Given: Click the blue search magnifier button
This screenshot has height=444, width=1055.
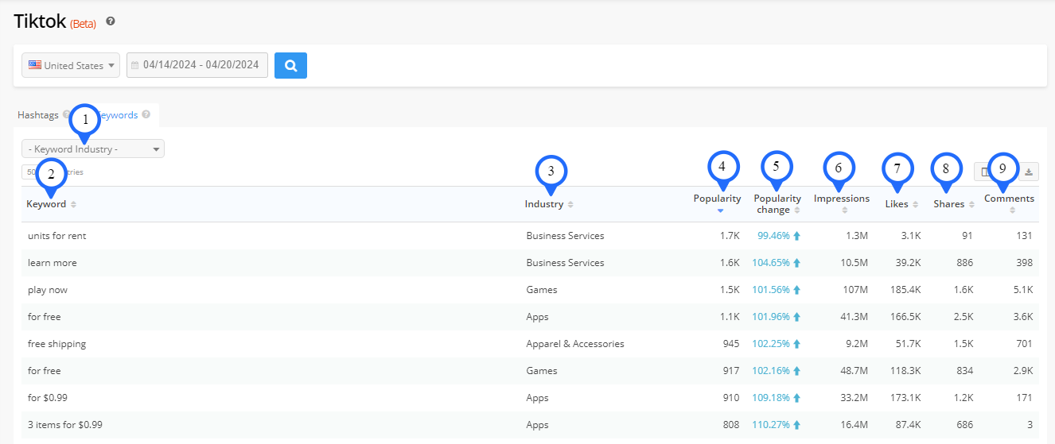Looking at the screenshot, I should tap(290, 65).
